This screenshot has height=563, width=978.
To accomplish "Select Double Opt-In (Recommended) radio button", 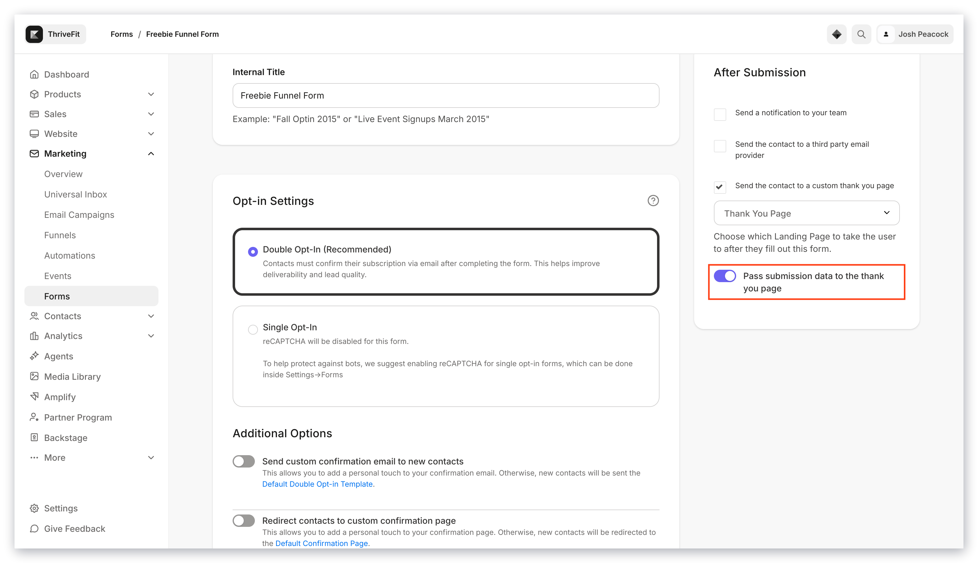I will pyautogui.click(x=253, y=252).
